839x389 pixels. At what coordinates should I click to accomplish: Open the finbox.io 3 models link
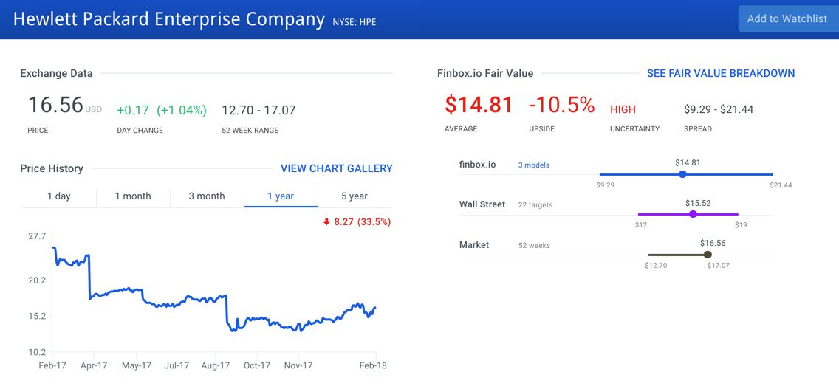533,165
